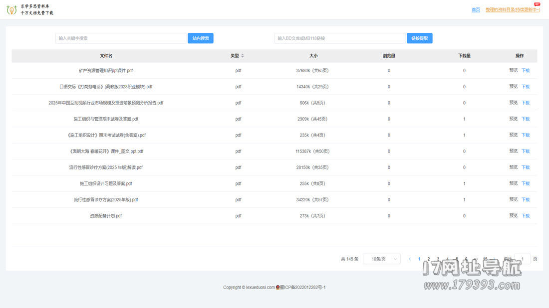Click the 乐学多思 lightbulb logo icon
The height and width of the screenshot is (308, 549).
[11, 9]
